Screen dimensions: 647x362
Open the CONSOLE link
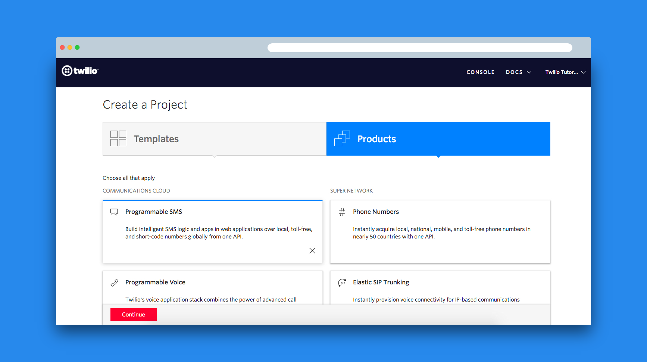coord(480,72)
